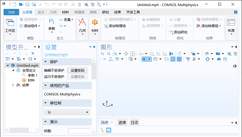Go to default view with axes icon
This screenshot has width=242, height=137.
(141, 54)
